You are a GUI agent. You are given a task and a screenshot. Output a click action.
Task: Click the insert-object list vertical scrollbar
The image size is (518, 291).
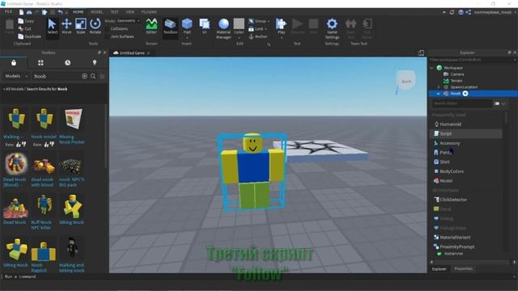506,118
